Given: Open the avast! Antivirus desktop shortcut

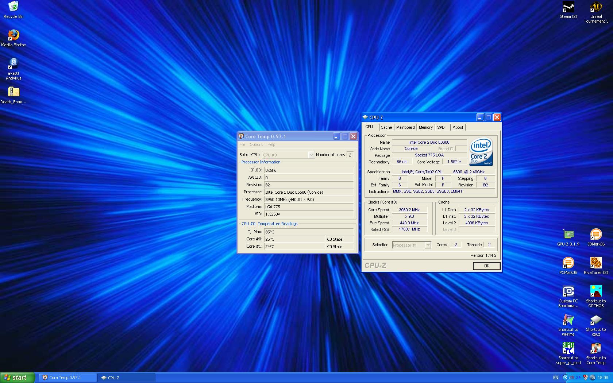Looking at the screenshot, I should (14, 69).
